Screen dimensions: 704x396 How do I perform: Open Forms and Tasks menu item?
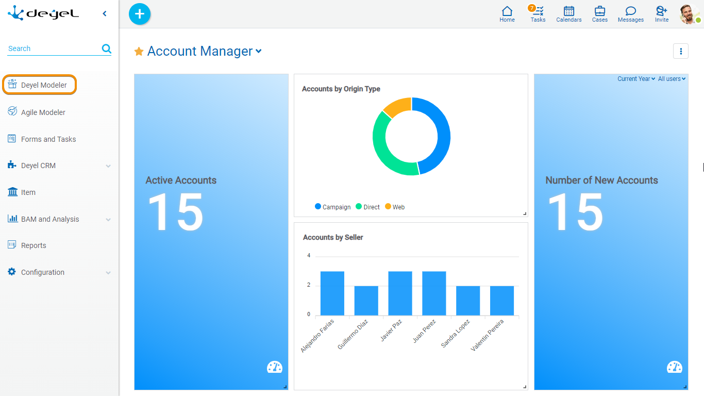pos(48,139)
